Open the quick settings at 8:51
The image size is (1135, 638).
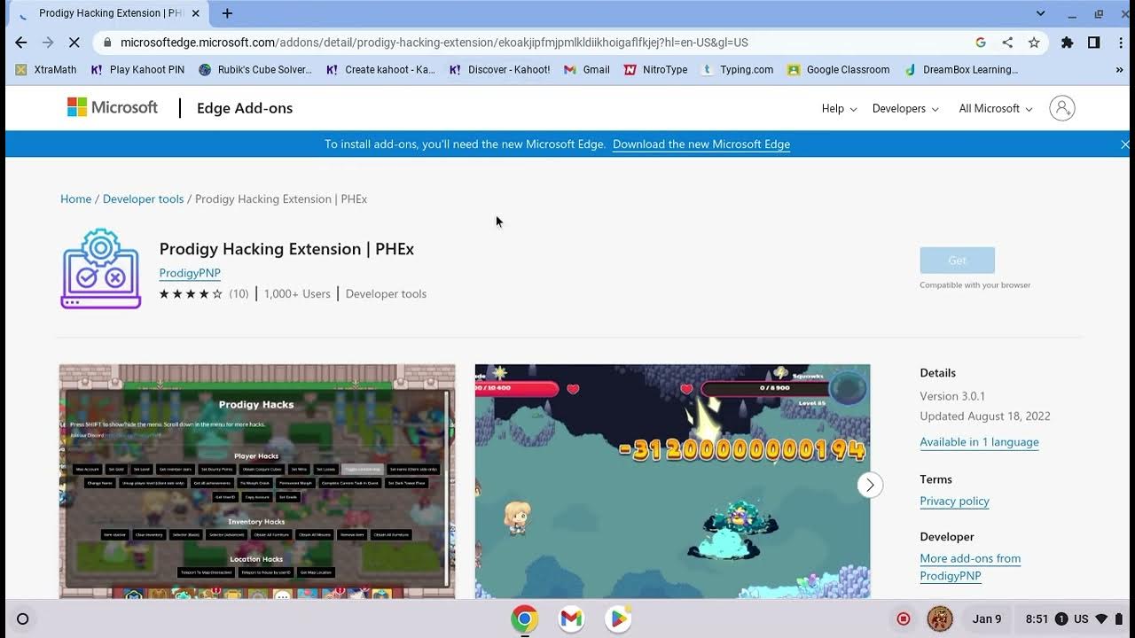1074,619
